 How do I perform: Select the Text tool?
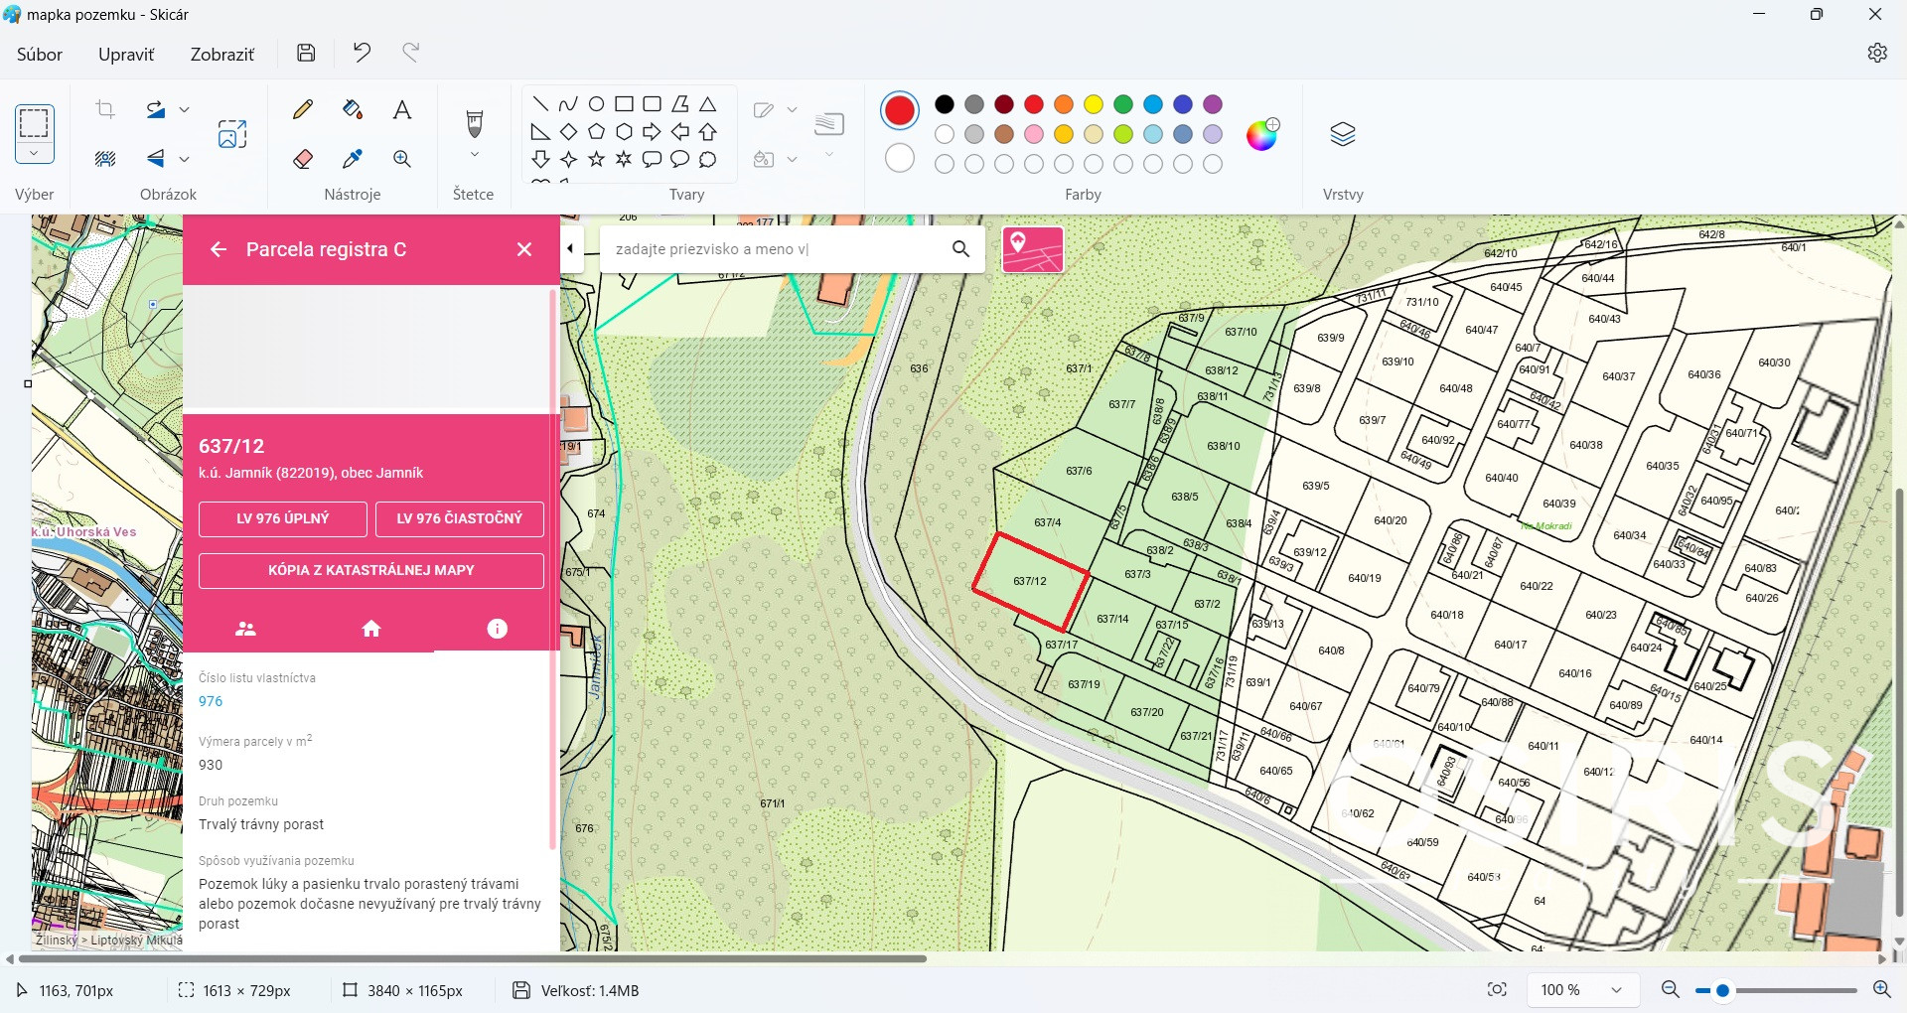(x=402, y=109)
